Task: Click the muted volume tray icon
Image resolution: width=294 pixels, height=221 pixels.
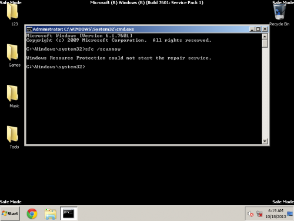Action: pyautogui.click(x=250, y=214)
